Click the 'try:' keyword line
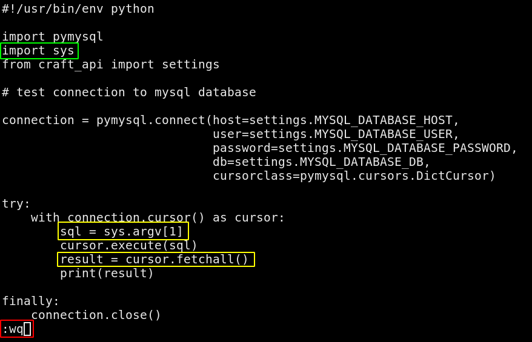532x342 pixels. 16,203
